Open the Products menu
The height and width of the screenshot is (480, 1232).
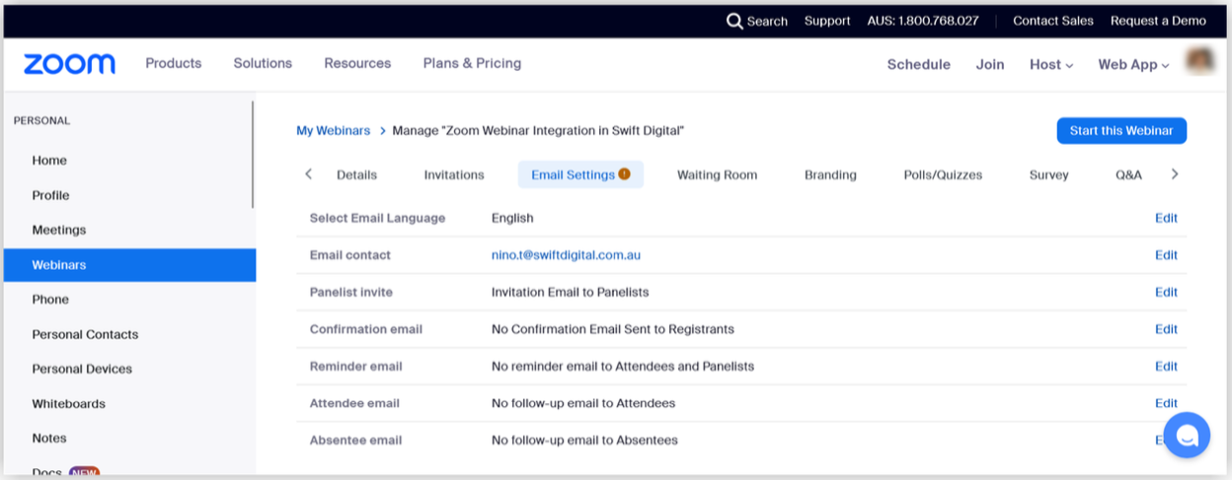[x=174, y=63]
